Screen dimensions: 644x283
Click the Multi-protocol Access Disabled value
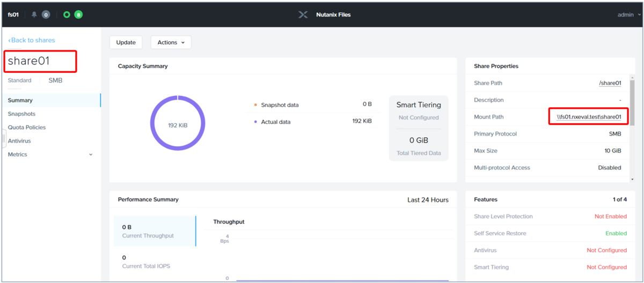610,168
